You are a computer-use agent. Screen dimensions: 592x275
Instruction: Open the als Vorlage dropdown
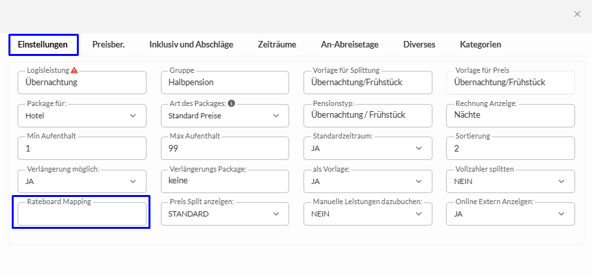pos(367,181)
